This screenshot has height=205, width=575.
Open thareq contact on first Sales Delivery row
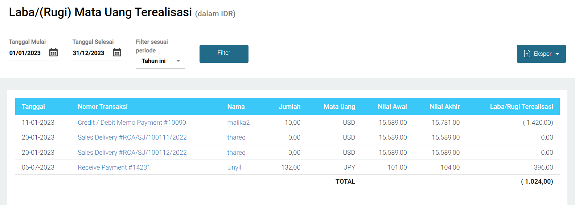(236, 137)
